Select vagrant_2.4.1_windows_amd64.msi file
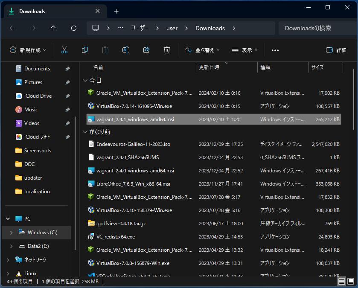The width and height of the screenshot is (358, 288). point(214,119)
